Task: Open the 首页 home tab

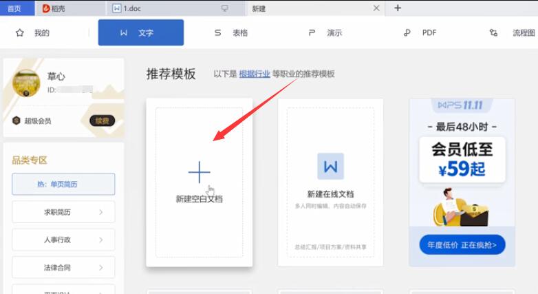Action: click(17, 8)
